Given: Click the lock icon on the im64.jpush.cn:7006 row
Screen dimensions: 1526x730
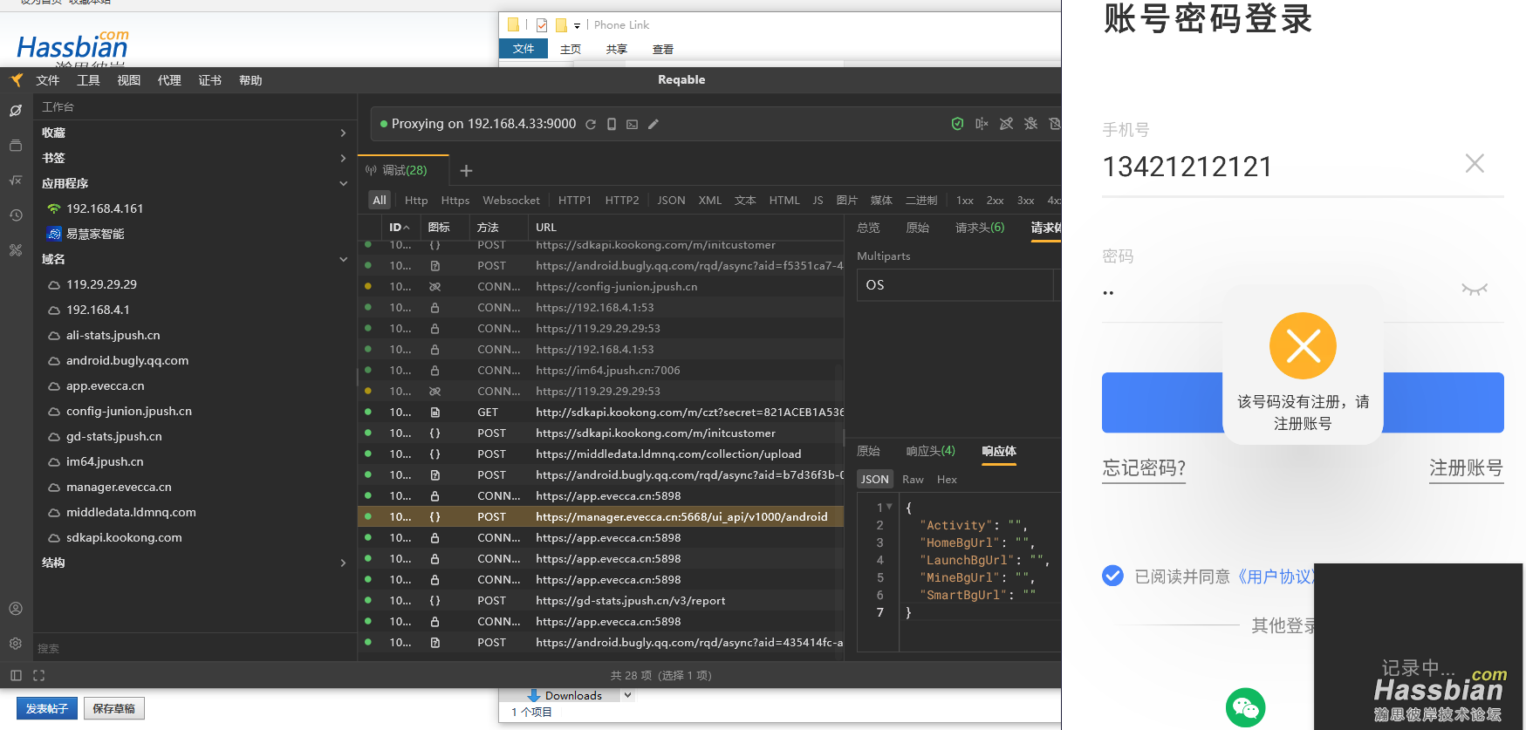Looking at the screenshot, I should click(x=435, y=371).
